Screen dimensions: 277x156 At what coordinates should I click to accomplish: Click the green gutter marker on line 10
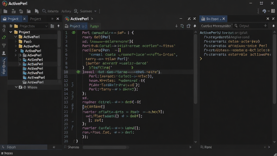tap(78, 72)
